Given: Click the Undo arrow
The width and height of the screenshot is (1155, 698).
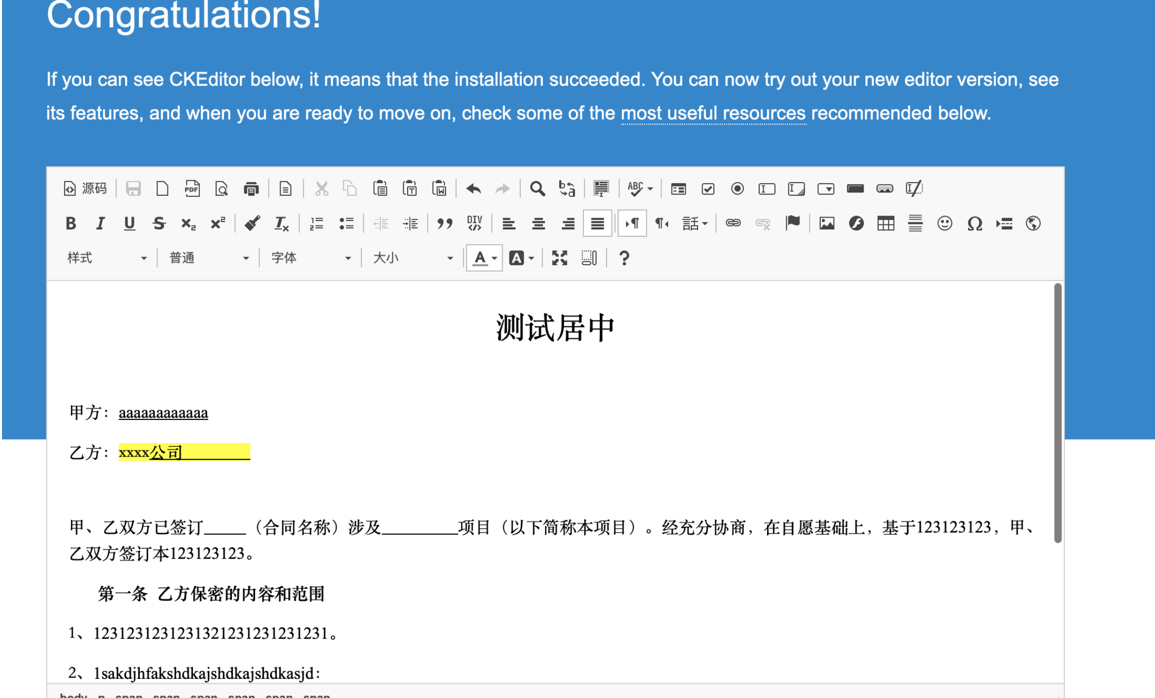Looking at the screenshot, I should pos(474,189).
